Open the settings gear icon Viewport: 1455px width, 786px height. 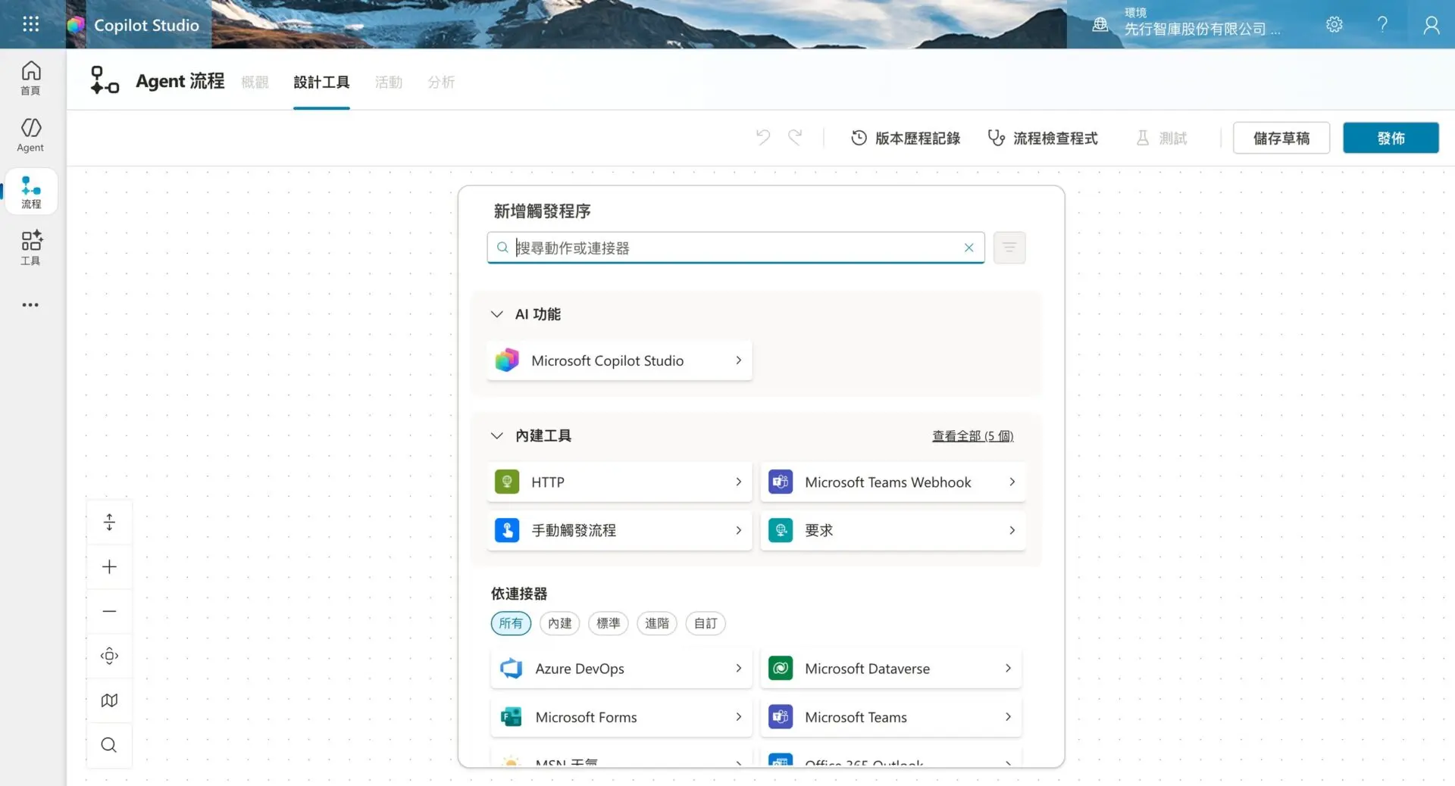point(1335,24)
